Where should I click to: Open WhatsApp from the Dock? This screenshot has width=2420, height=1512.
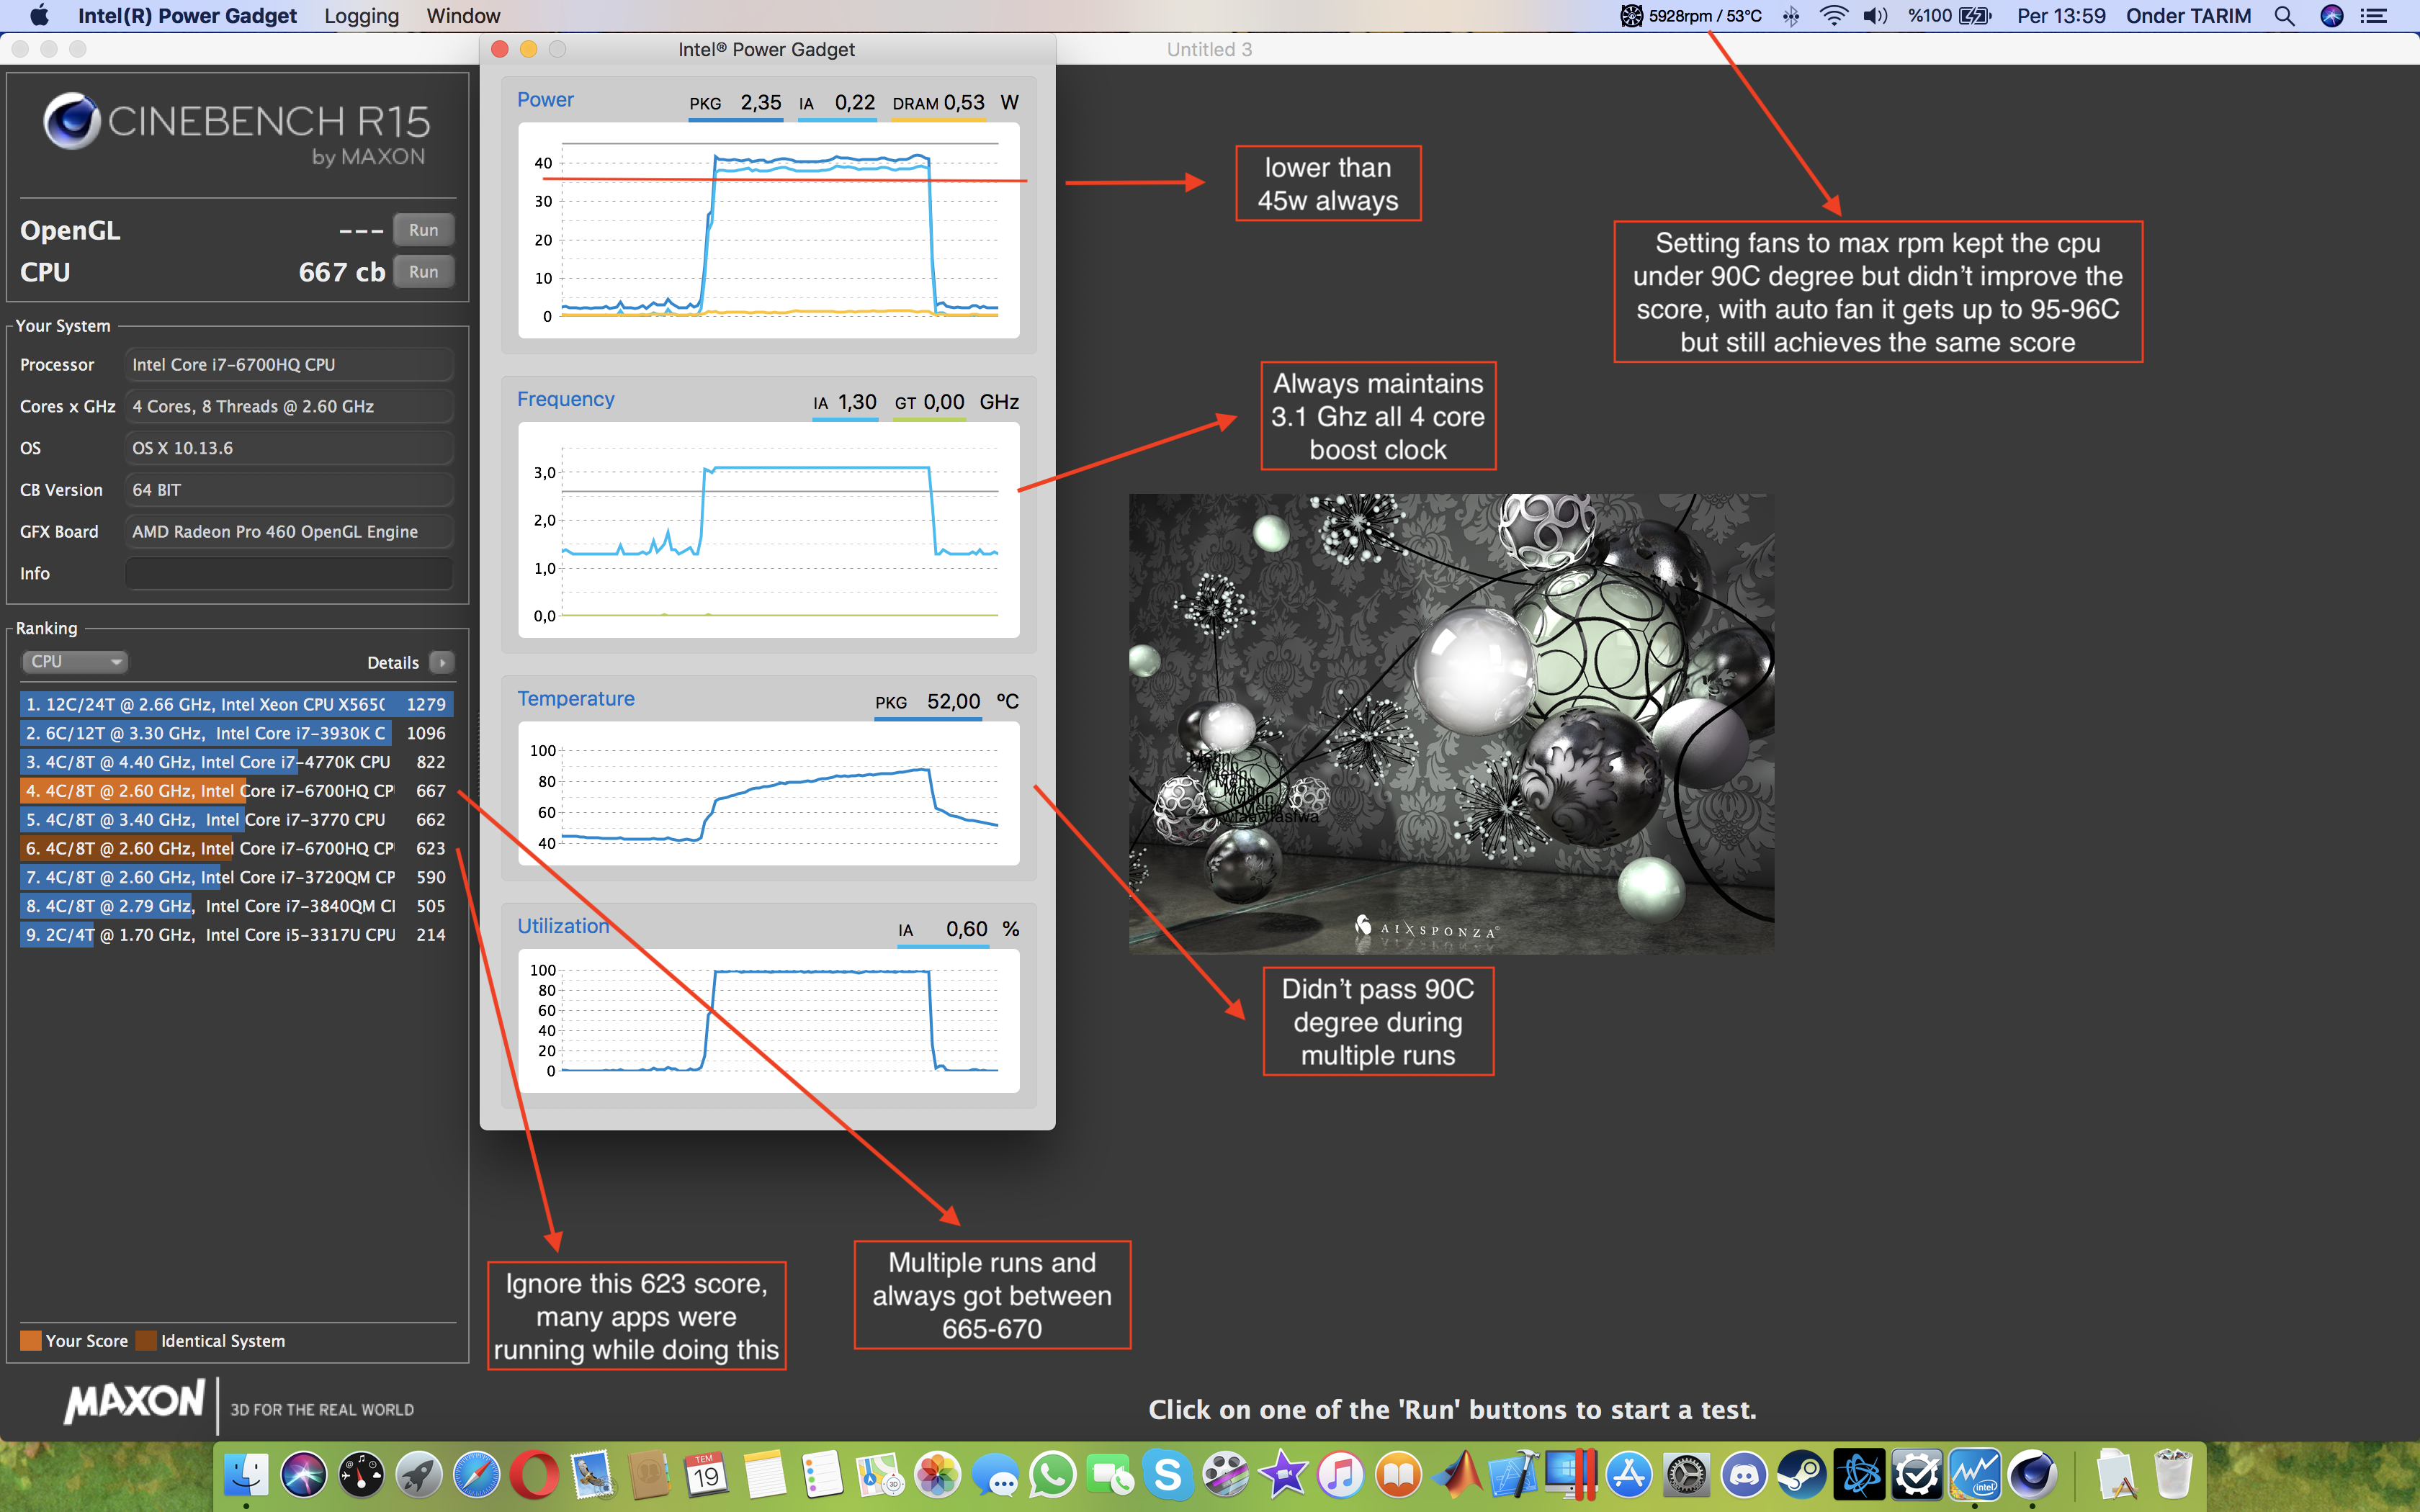click(1053, 1475)
